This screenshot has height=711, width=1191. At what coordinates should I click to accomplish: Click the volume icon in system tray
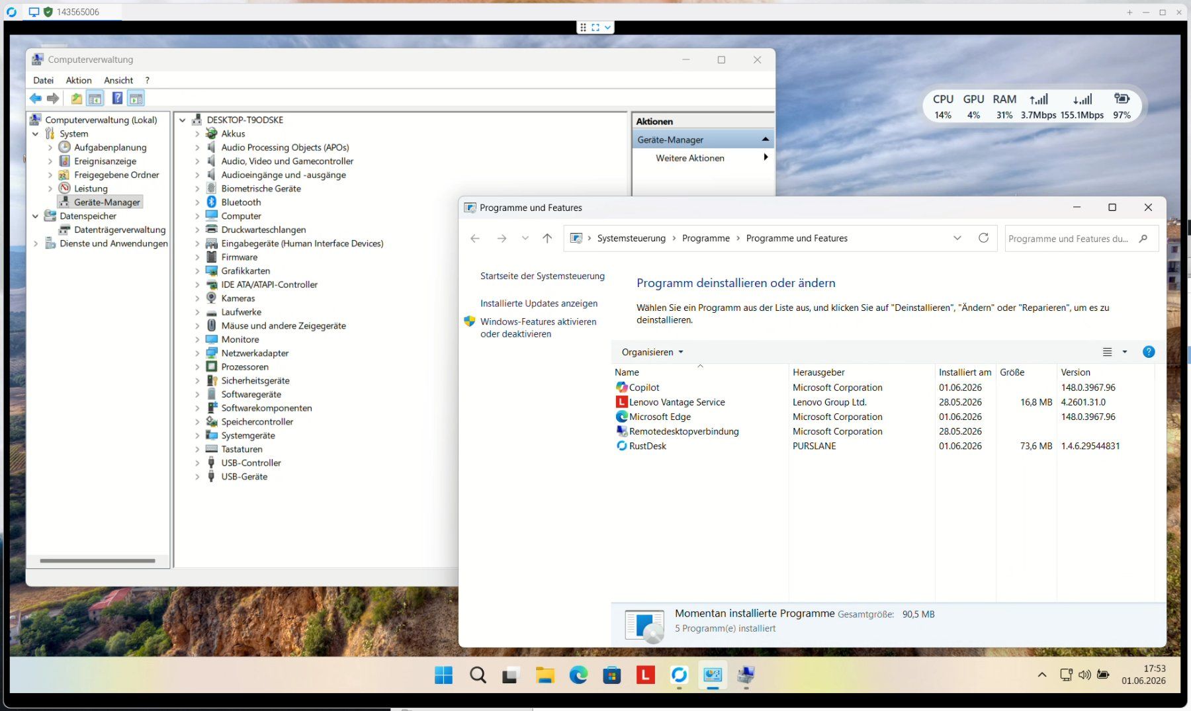point(1084,675)
